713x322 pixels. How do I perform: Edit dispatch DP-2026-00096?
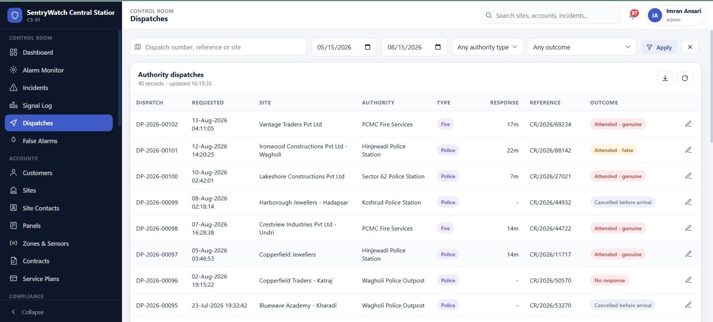688,280
